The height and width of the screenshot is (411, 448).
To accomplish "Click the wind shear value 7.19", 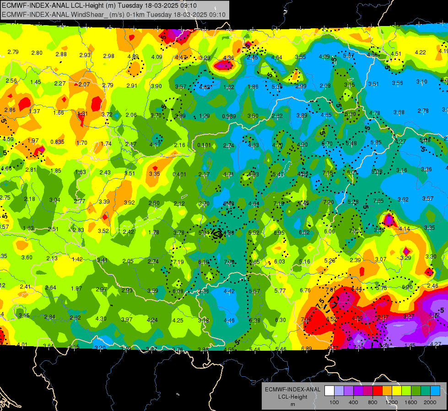I will (x=178, y=262).
